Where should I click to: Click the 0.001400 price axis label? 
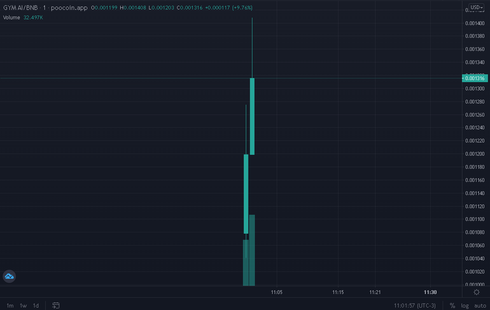(475, 23)
